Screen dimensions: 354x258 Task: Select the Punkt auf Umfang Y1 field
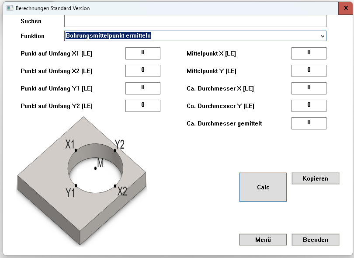click(x=142, y=88)
